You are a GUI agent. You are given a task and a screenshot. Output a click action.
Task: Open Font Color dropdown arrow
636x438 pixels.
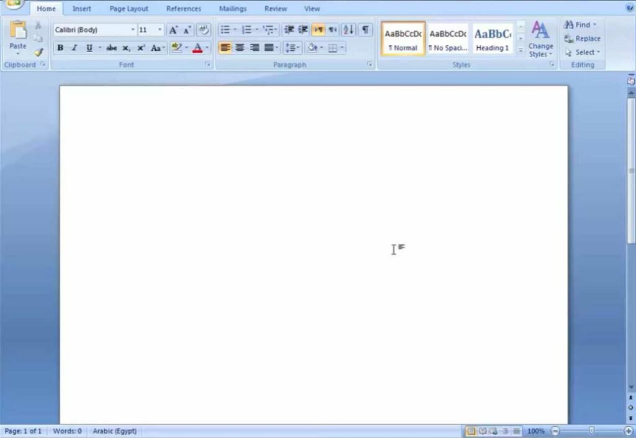[x=207, y=48]
